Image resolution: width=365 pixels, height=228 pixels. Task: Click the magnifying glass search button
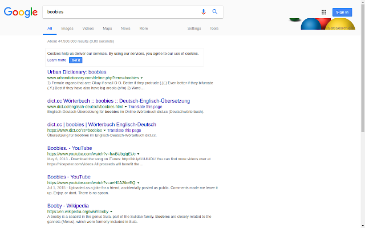click(x=214, y=11)
